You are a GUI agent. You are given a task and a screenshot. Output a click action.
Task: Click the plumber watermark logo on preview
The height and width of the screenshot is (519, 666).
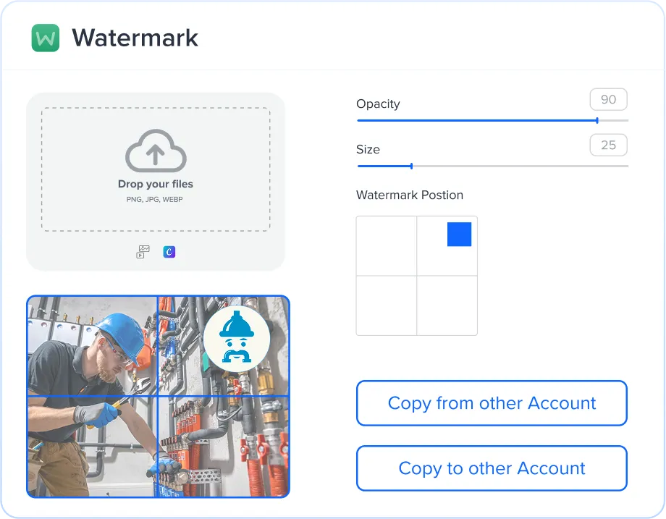coord(238,337)
